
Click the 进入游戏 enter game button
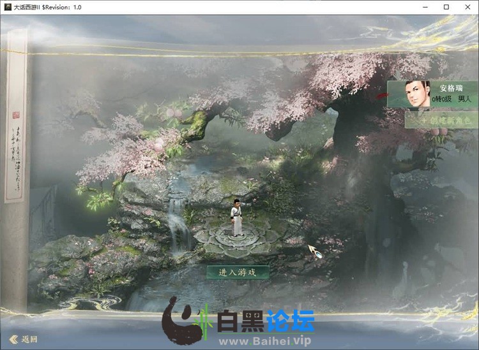[x=237, y=272]
